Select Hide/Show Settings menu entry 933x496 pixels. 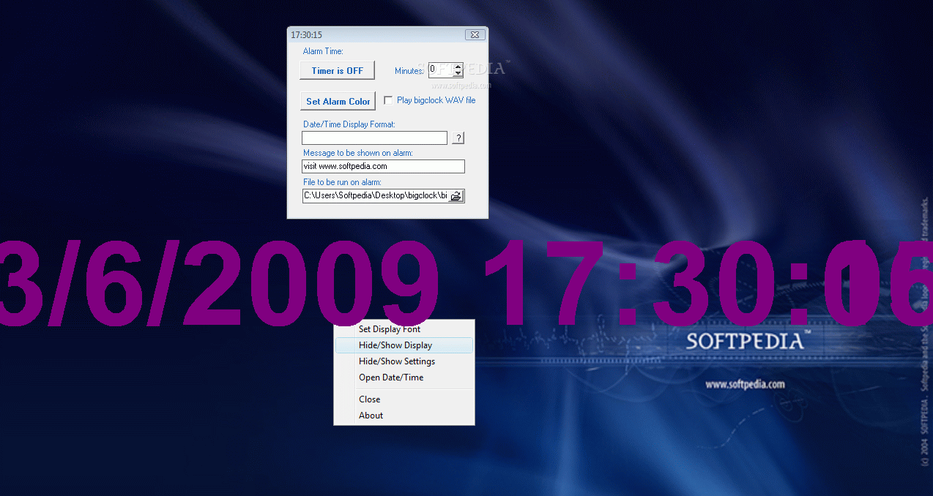click(x=404, y=361)
